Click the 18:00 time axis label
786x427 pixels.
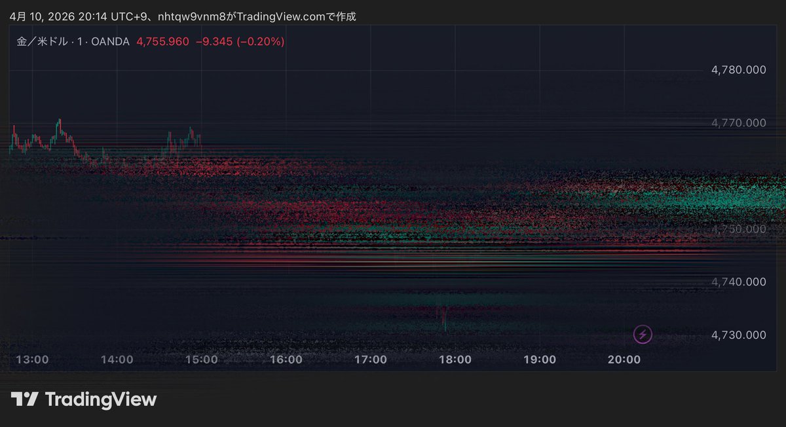(x=455, y=360)
